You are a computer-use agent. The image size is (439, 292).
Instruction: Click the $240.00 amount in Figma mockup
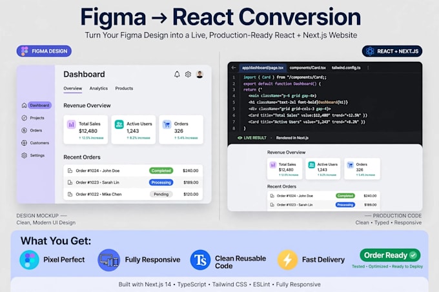coord(190,170)
